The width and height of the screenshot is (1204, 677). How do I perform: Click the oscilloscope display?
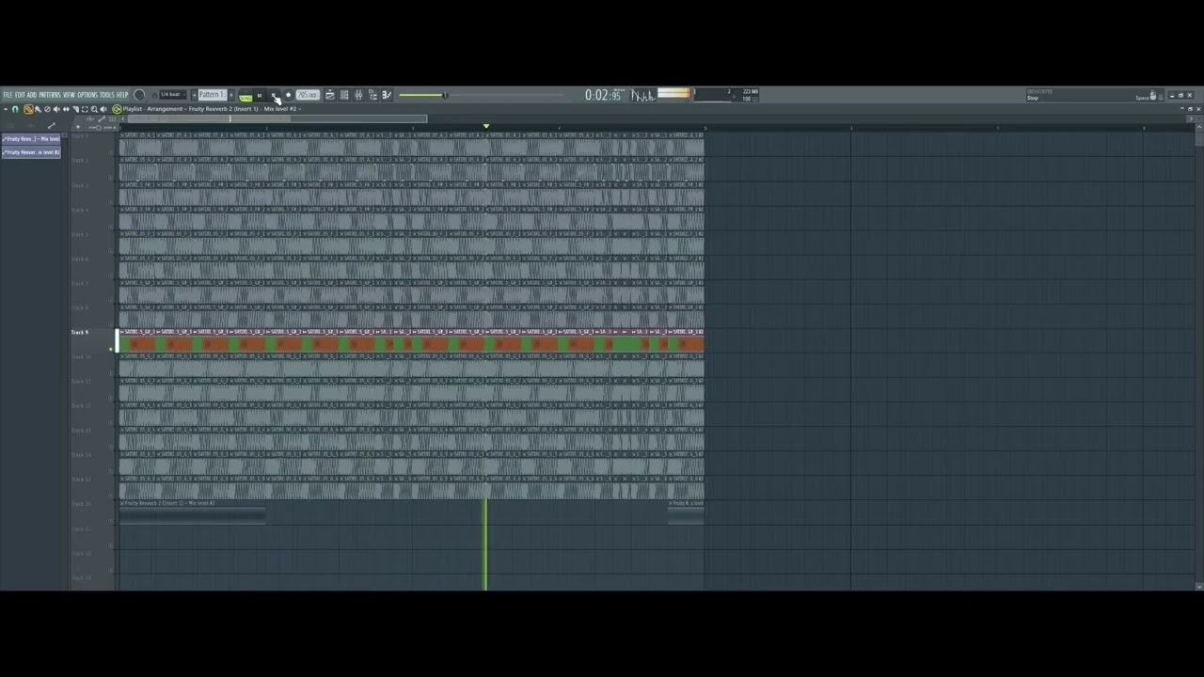click(643, 95)
